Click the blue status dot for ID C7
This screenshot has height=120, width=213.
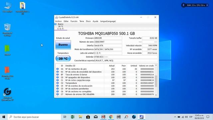pyautogui.click(x=58, y=94)
